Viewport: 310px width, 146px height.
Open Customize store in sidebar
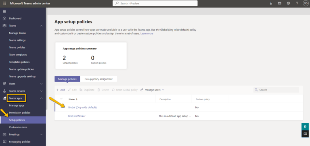(18, 127)
